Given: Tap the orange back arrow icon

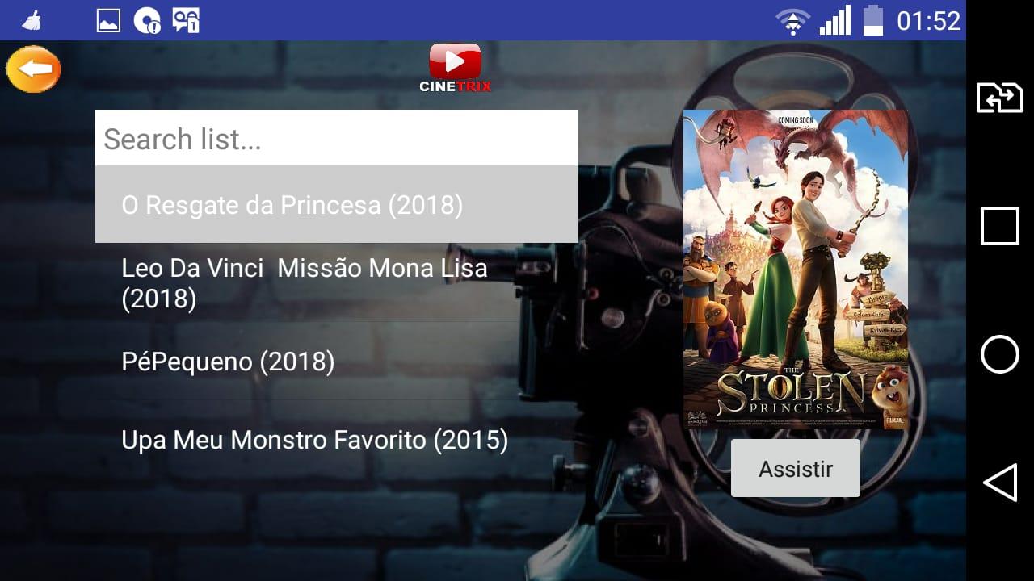Looking at the screenshot, I should [x=34, y=69].
